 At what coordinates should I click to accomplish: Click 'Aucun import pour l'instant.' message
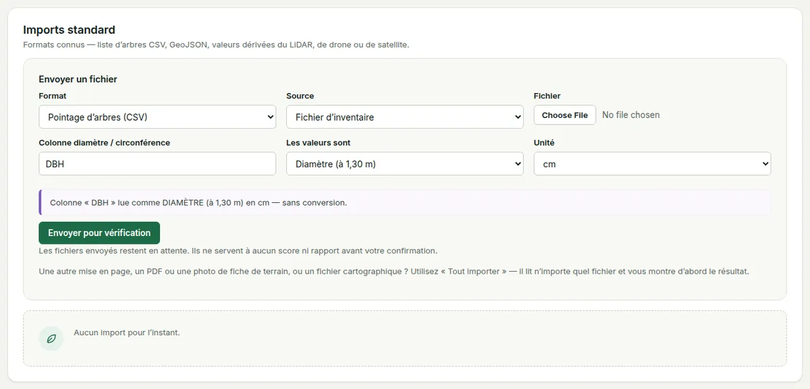tap(127, 332)
